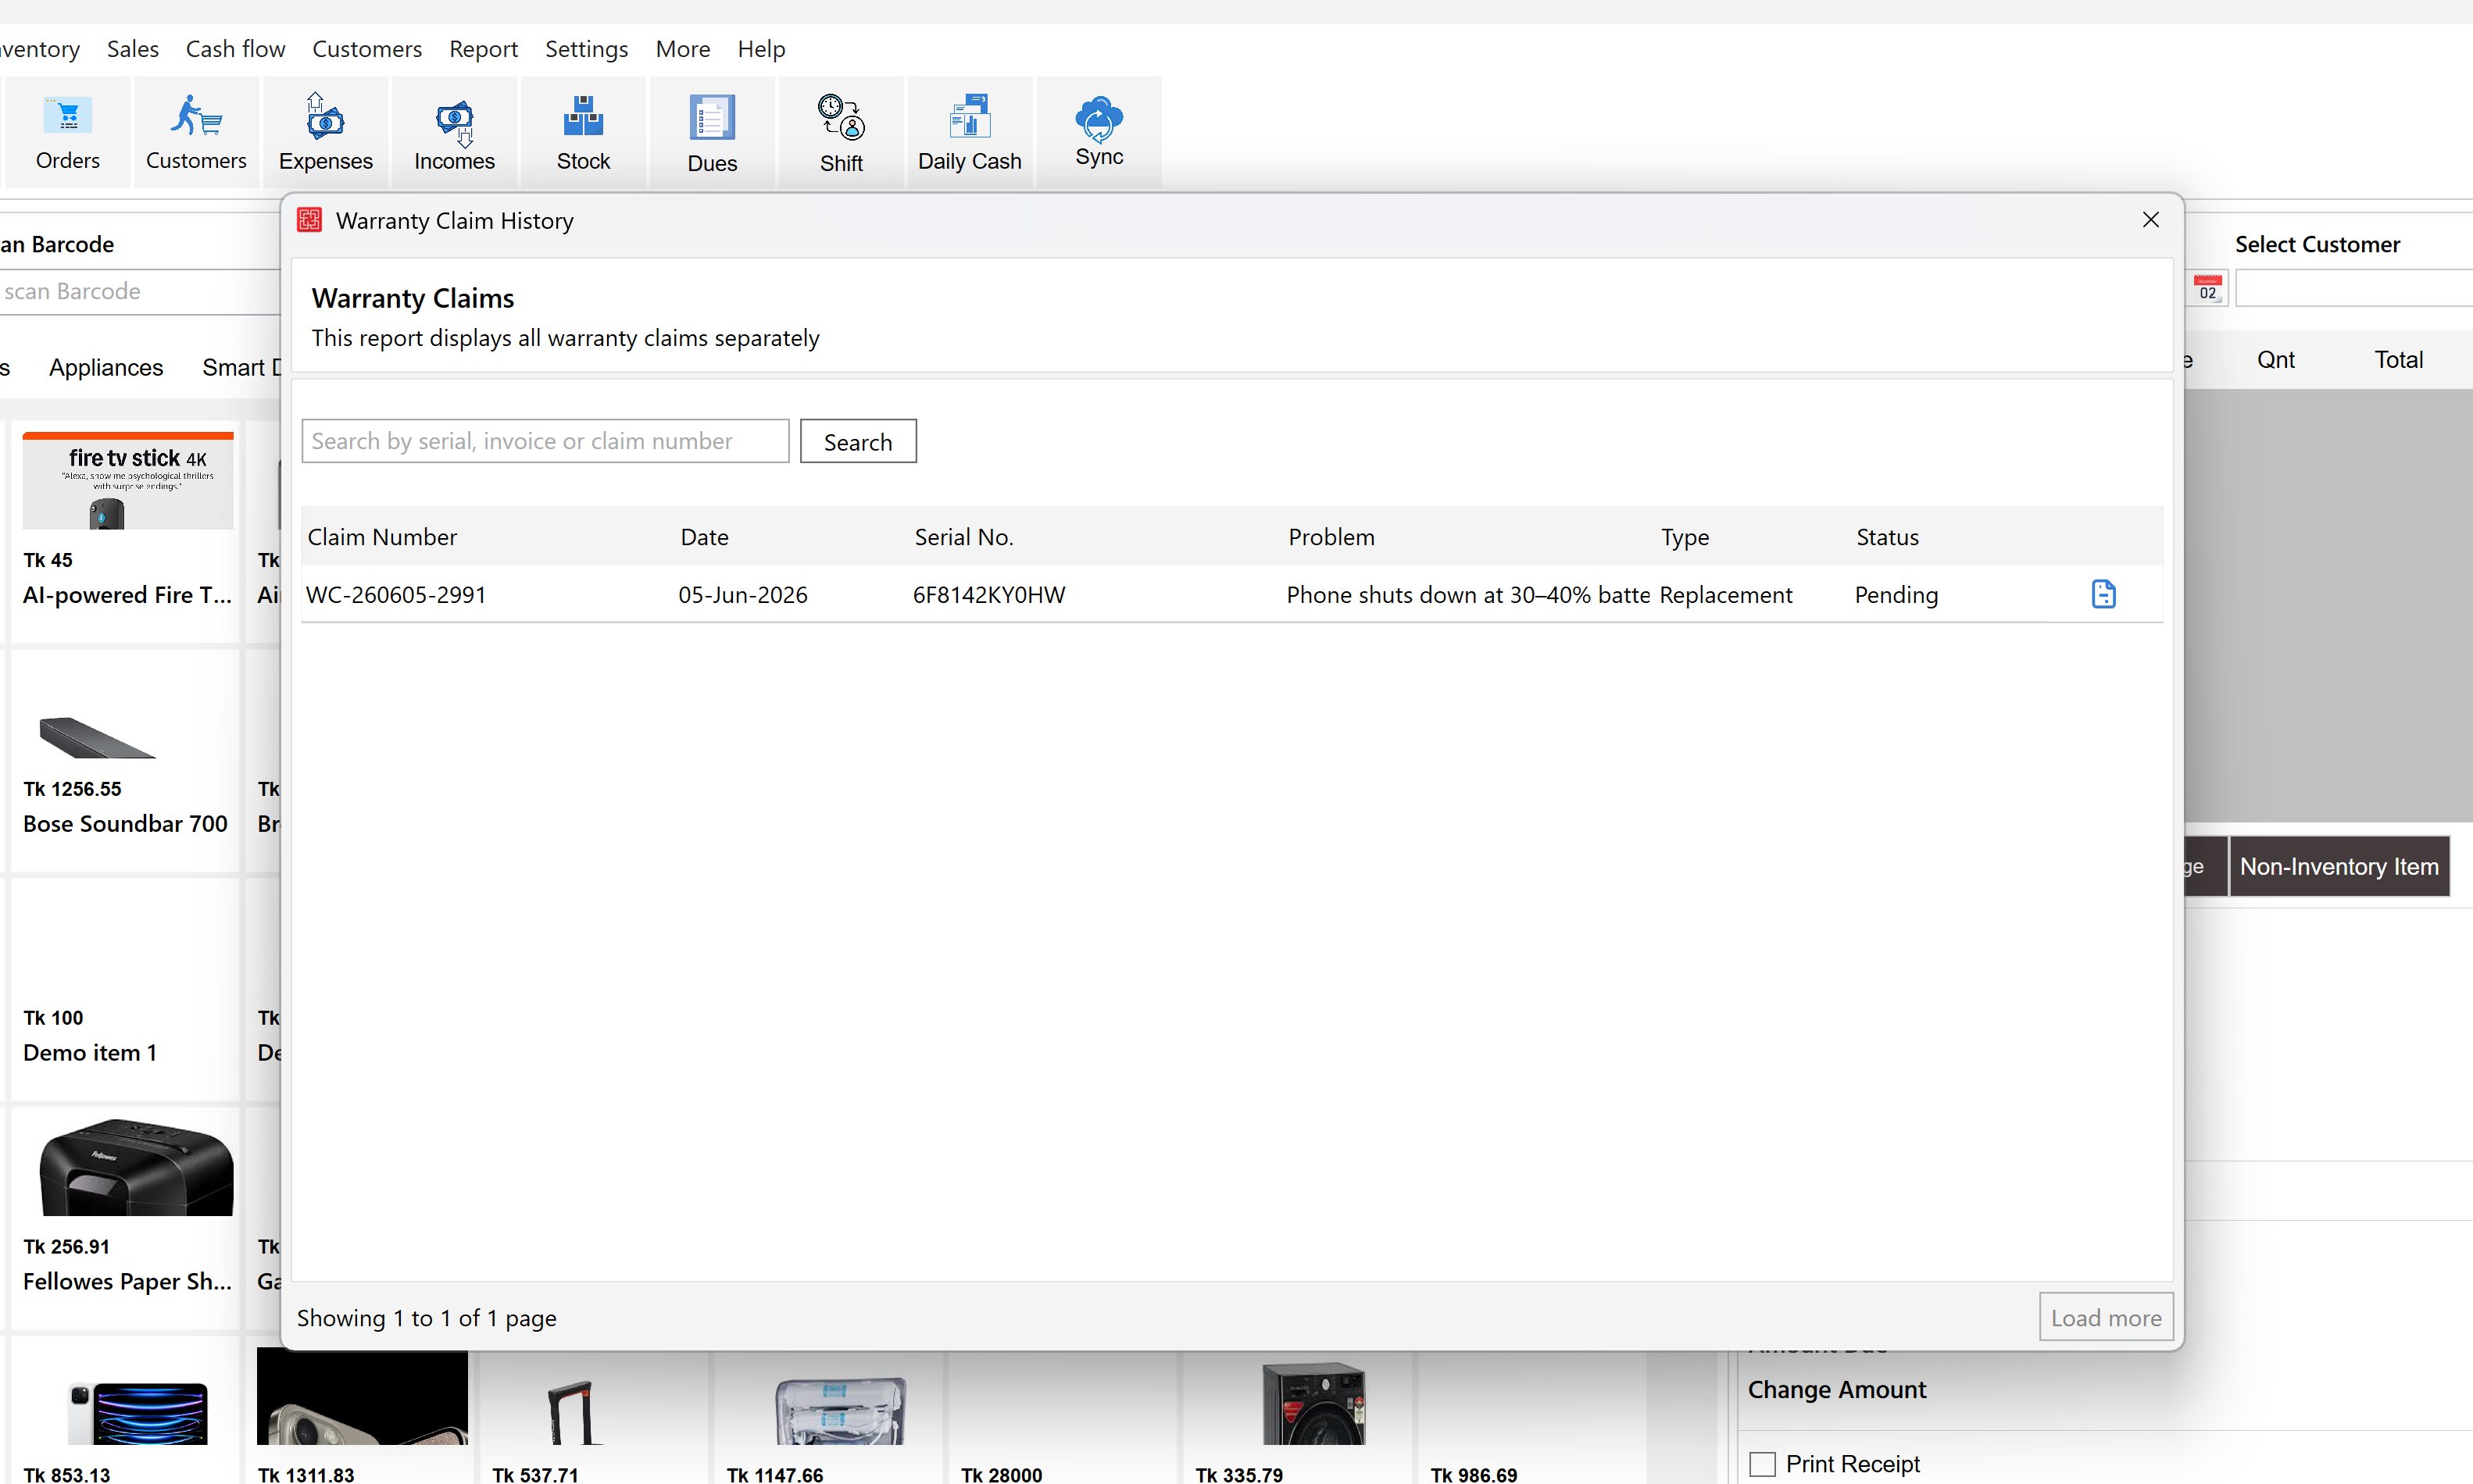Click the Tk 28000 product price
This screenshot has width=2473, height=1484.
(1002, 1474)
